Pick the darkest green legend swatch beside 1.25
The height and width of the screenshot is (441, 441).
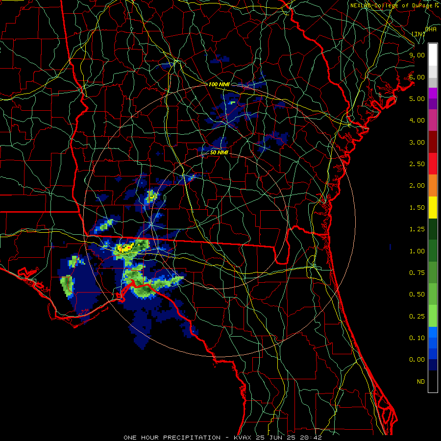tap(433, 229)
